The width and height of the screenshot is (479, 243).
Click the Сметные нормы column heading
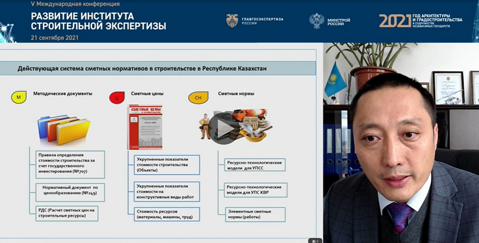coord(236,94)
